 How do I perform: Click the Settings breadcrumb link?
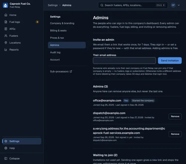click(53, 5)
